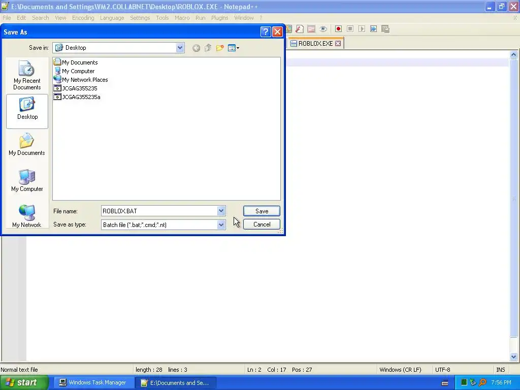The image size is (520, 390).
Task: Click the on-screen keyboard taskbar icon
Action: tap(445, 383)
